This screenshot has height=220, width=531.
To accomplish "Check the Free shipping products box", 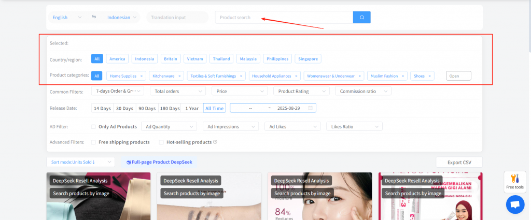I will tap(93, 142).
